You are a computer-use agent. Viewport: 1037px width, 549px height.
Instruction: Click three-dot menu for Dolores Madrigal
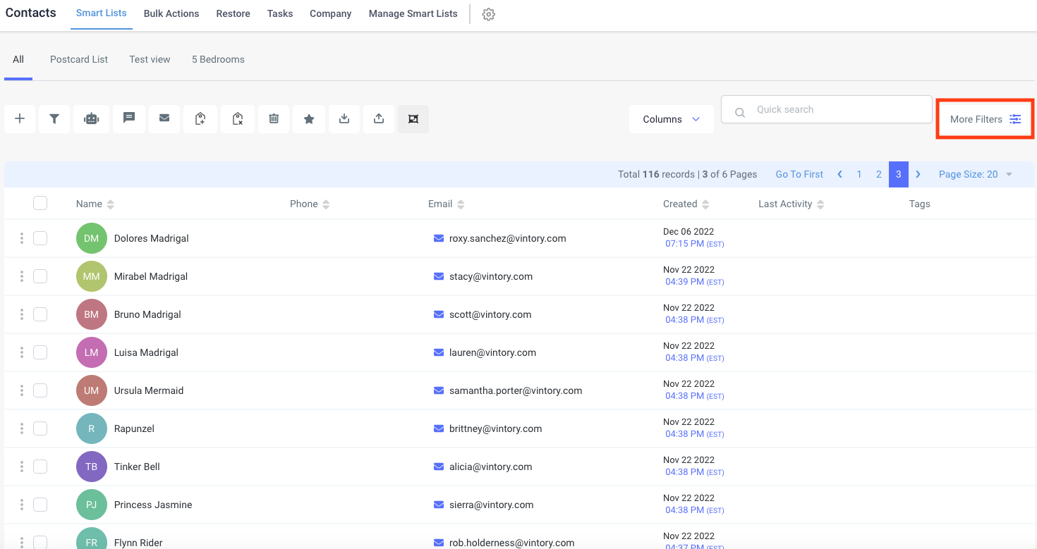pyautogui.click(x=22, y=238)
